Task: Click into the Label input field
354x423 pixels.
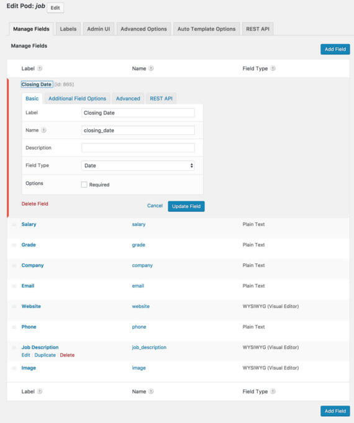Action: pos(138,113)
